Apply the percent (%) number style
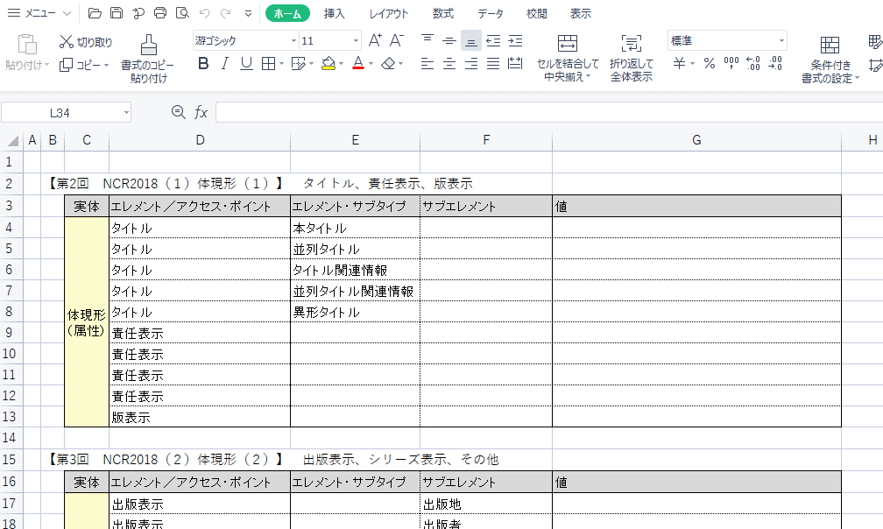This screenshot has height=529, width=883. [x=710, y=63]
